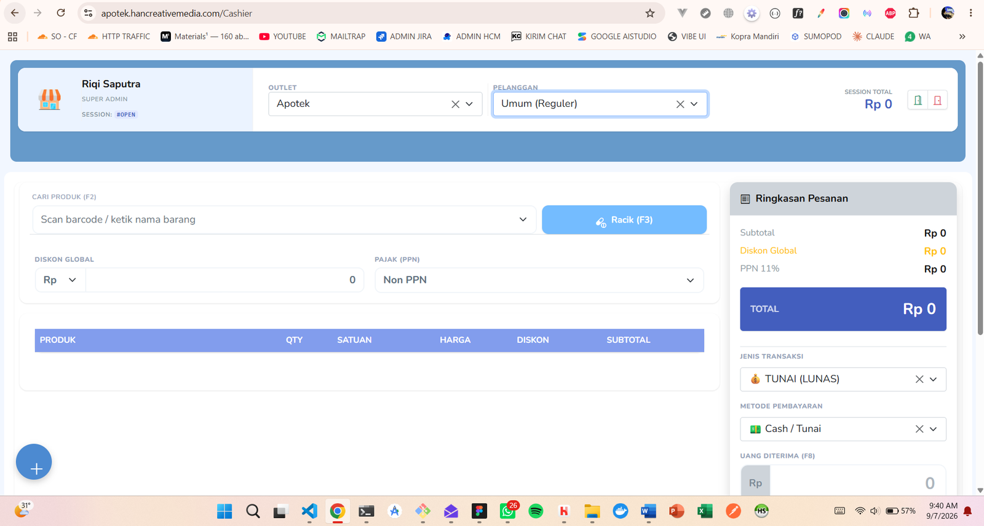The height and width of the screenshot is (526, 984).
Task: Open the HTTP TRAFFIC bookmark
Action: pos(119,37)
